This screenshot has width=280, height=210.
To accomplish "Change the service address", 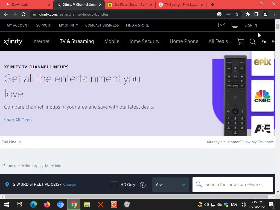I will (70, 185).
